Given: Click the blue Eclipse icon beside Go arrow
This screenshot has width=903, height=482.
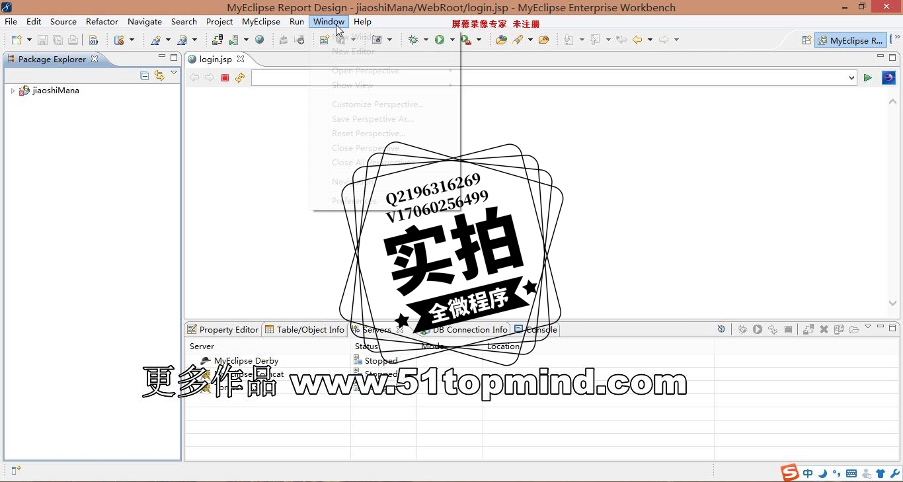Looking at the screenshot, I should coord(889,78).
